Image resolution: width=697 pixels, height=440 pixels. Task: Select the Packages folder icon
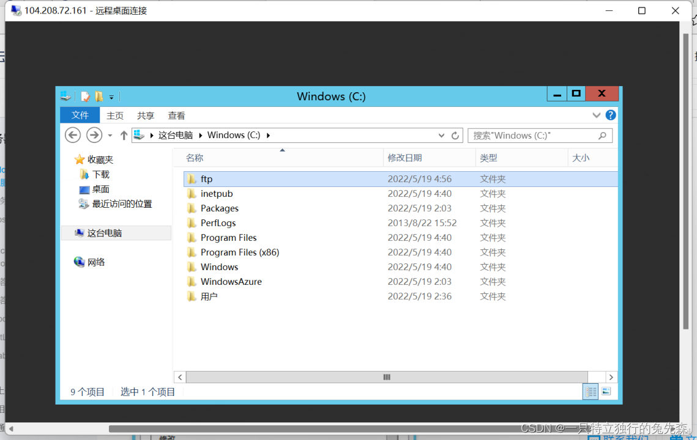[x=192, y=208]
